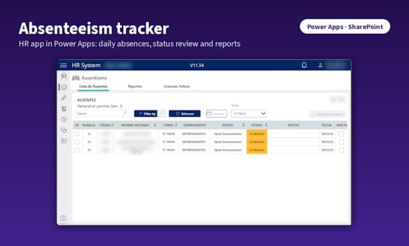Screen dimensions: 409x246
Task: Click the MOTIVO column header
Action: [294, 125]
